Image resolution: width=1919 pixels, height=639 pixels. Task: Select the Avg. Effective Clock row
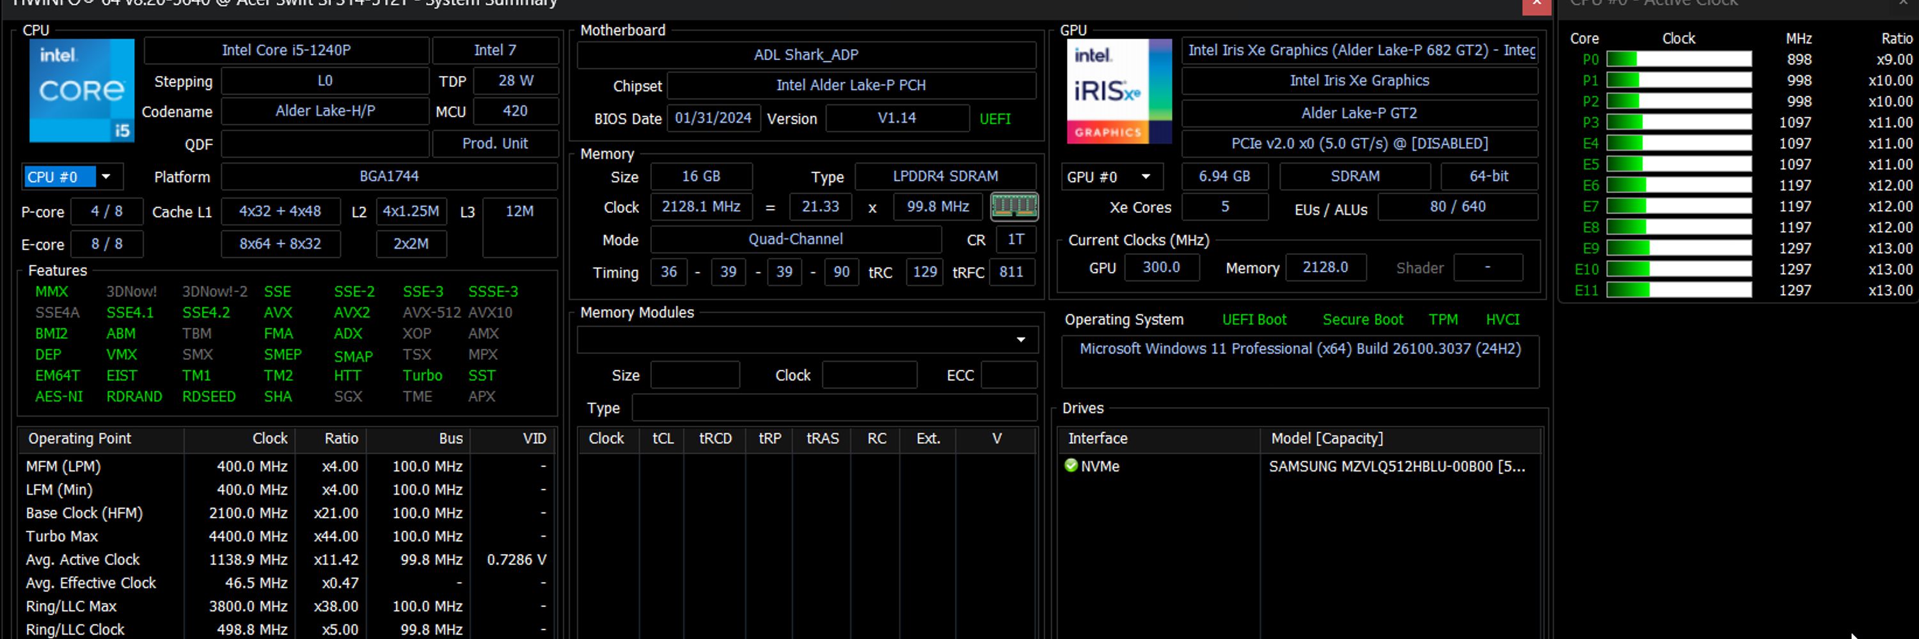[286, 583]
